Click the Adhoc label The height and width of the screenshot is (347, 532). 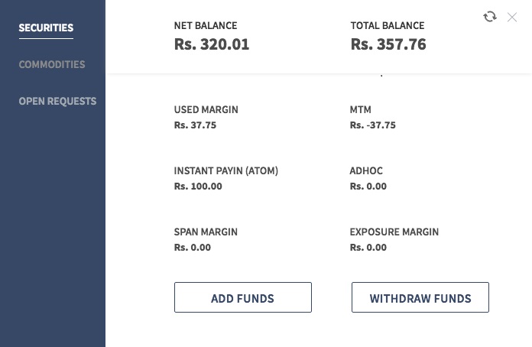pos(366,171)
